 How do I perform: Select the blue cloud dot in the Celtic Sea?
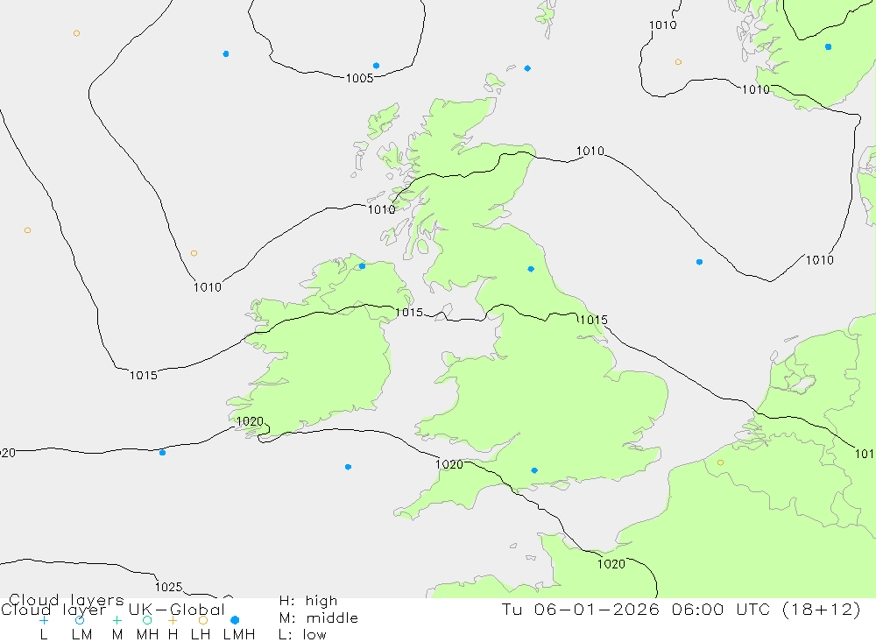[x=348, y=467]
